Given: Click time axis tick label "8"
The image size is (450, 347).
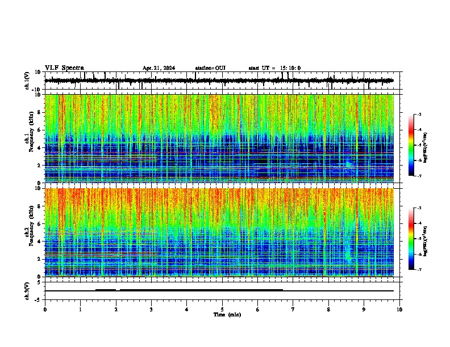Looking at the screenshot, I should (328, 310).
